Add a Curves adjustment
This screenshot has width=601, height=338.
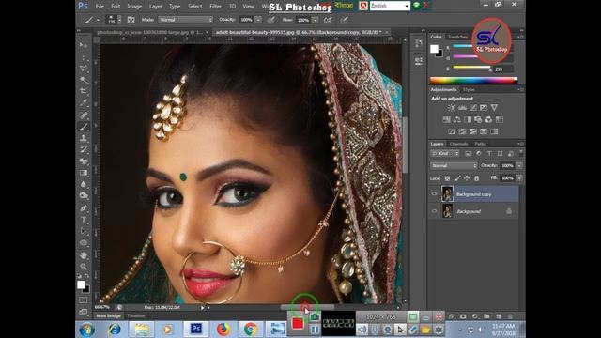point(473,108)
